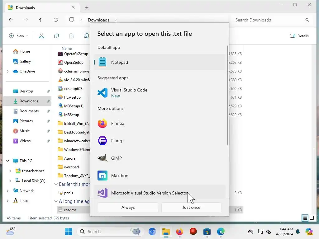Screen dimensions: 319x239
Task: Switch to details list view icon
Action: coord(305,218)
